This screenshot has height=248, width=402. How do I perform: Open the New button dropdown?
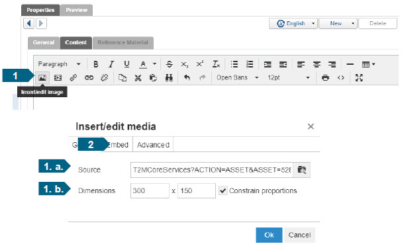tap(338, 23)
